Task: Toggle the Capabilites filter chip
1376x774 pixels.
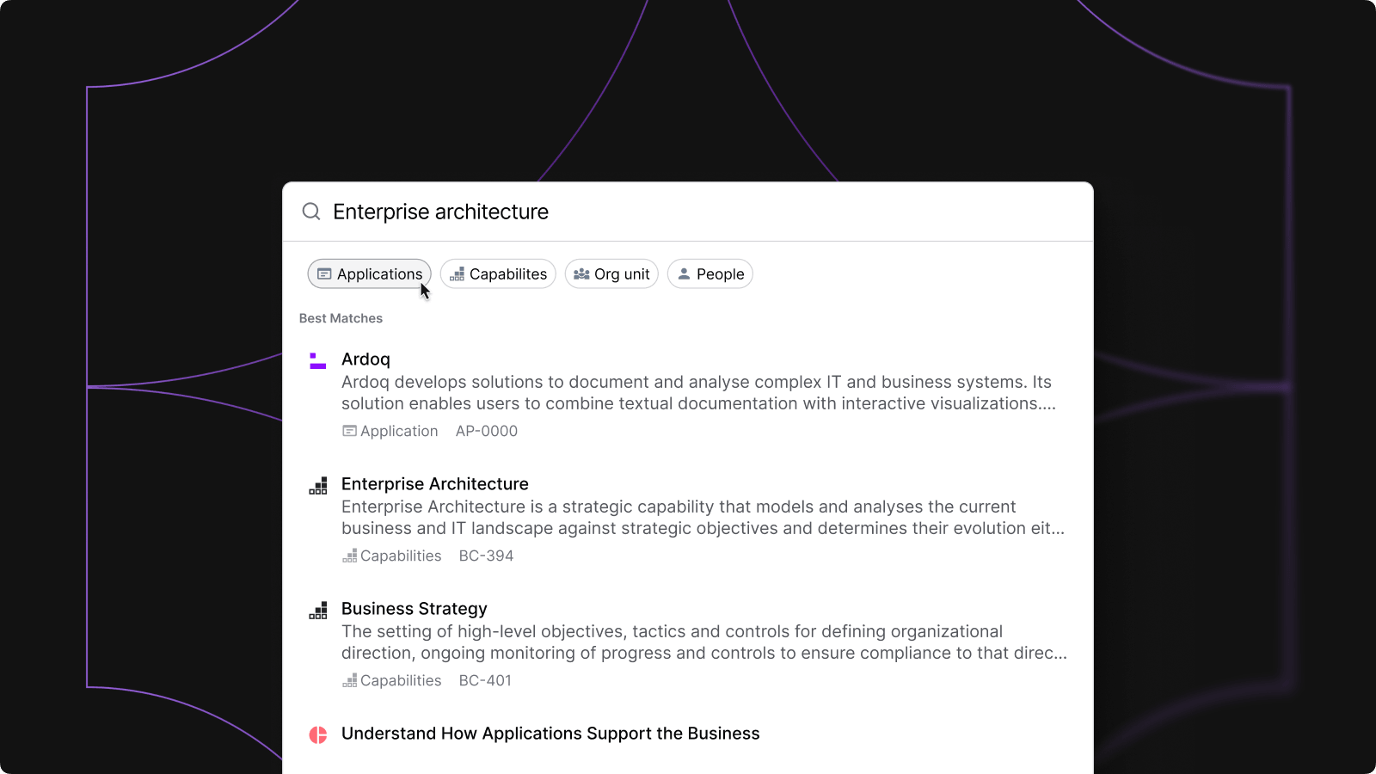Action: coord(498,274)
